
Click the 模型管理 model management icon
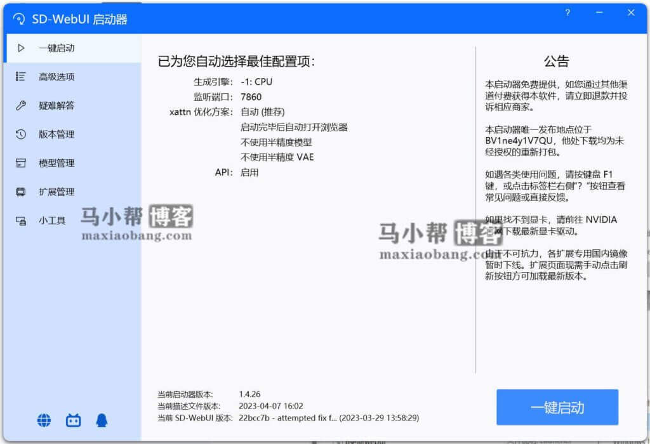coord(21,163)
